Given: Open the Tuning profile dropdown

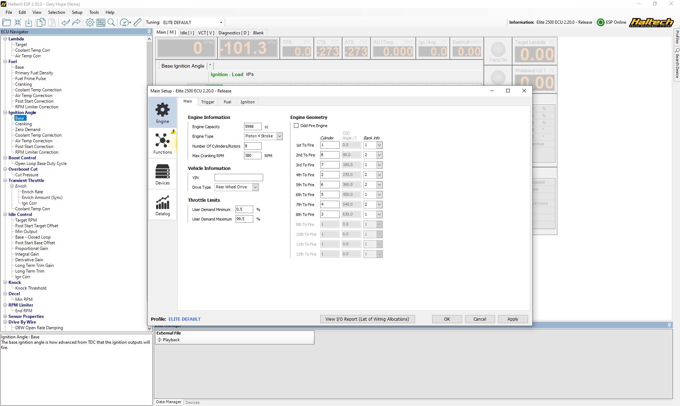Looking at the screenshot, I should coord(221,22).
